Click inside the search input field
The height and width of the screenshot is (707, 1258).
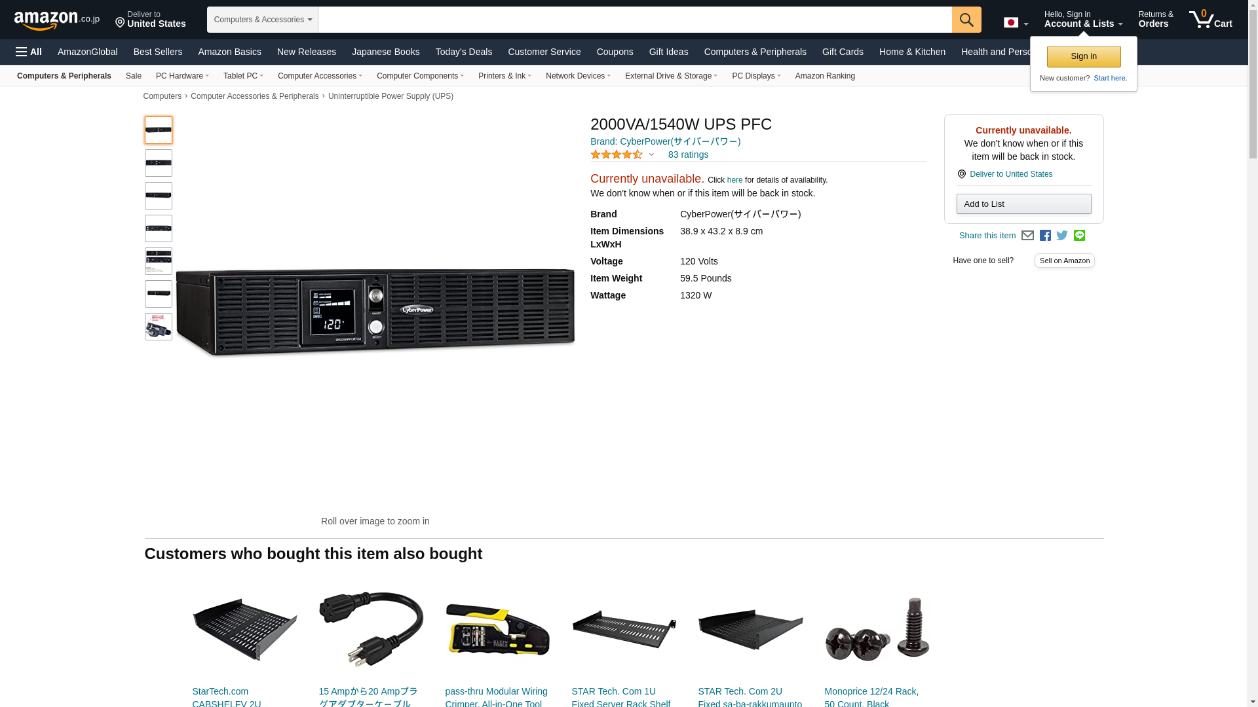(x=635, y=20)
